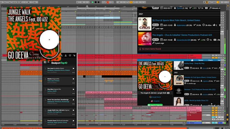Viewport: 230px width, 129px height.
Task: Select The Angels ft. Idd Aziz - Jungle Walk title
Action: [x=153, y=93]
